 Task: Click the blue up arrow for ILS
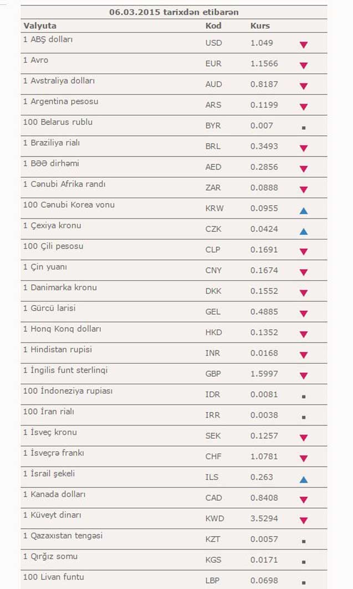[304, 479]
